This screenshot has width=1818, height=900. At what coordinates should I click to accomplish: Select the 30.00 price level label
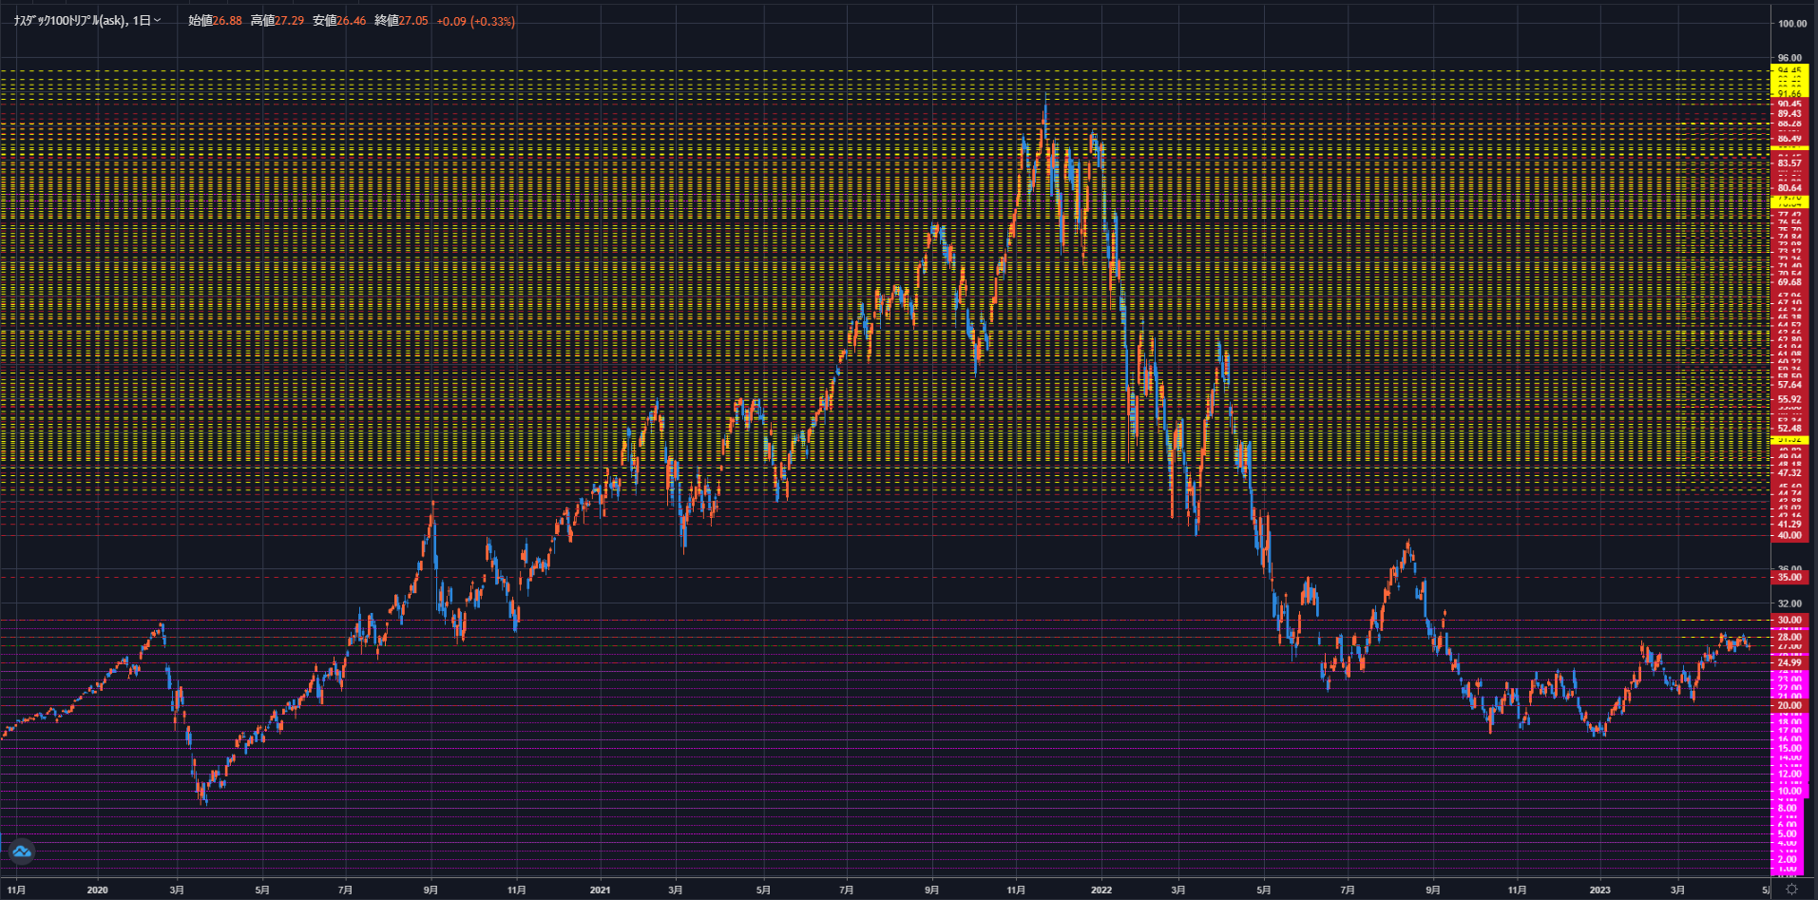click(1789, 620)
